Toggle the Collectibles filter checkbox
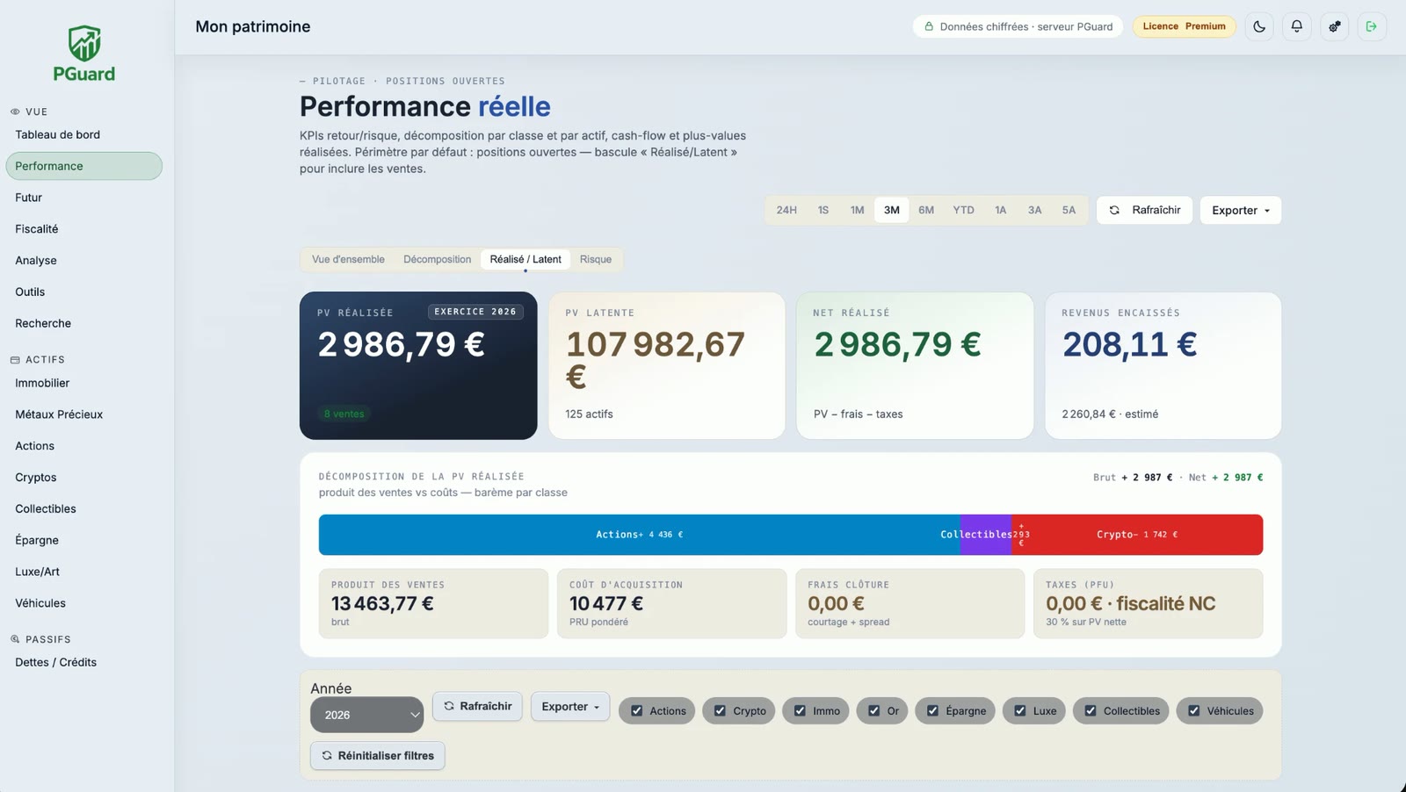 [x=1091, y=710]
